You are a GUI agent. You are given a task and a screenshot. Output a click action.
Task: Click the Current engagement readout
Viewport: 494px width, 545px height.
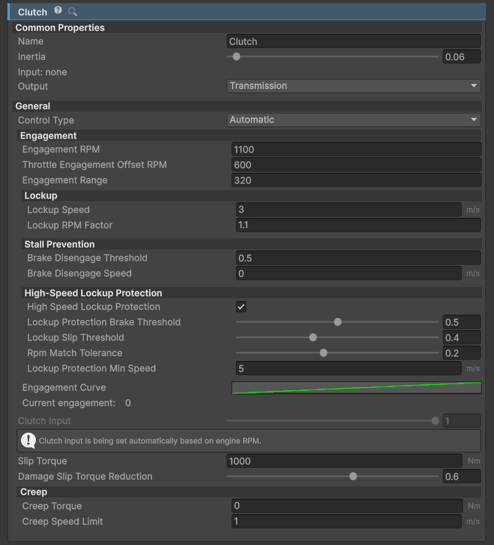pyautogui.click(x=77, y=403)
